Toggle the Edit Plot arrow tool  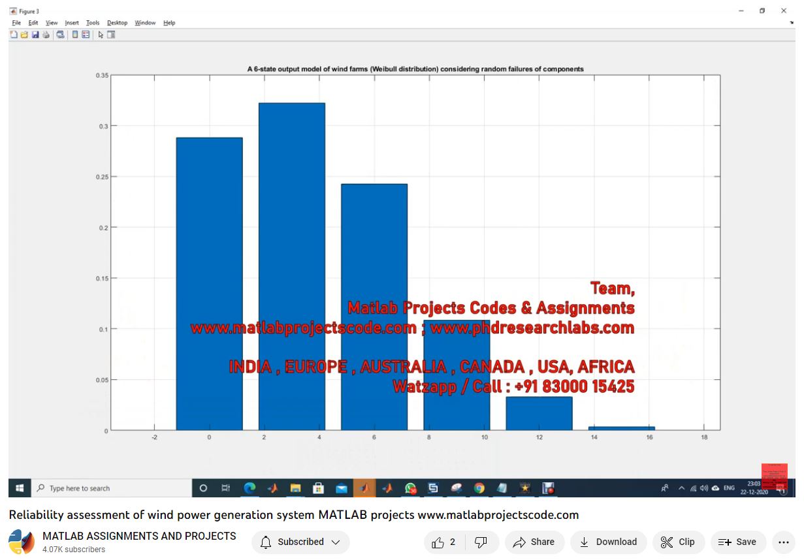pos(101,35)
